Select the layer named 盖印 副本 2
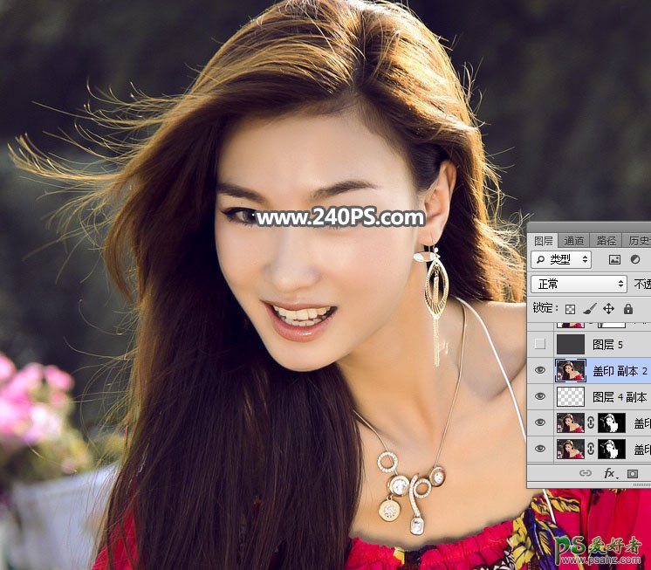The height and width of the screenshot is (570, 651). click(620, 370)
